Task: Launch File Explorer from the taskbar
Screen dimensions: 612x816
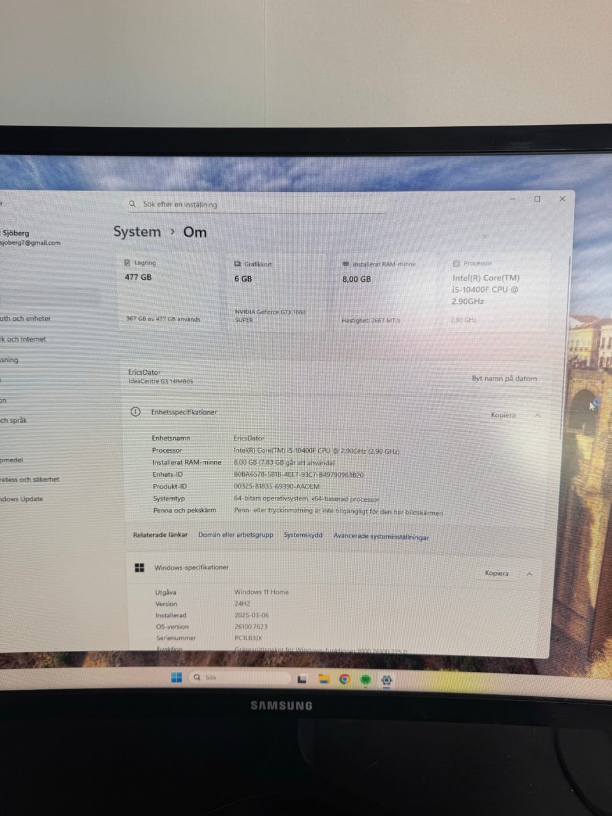Action: (323, 680)
